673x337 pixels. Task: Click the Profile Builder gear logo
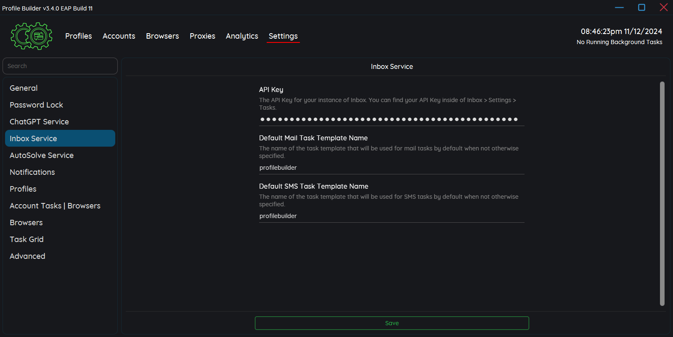(x=32, y=36)
